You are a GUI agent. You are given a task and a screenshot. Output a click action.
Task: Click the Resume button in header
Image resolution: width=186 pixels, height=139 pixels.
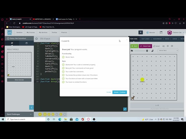coord(151,32)
